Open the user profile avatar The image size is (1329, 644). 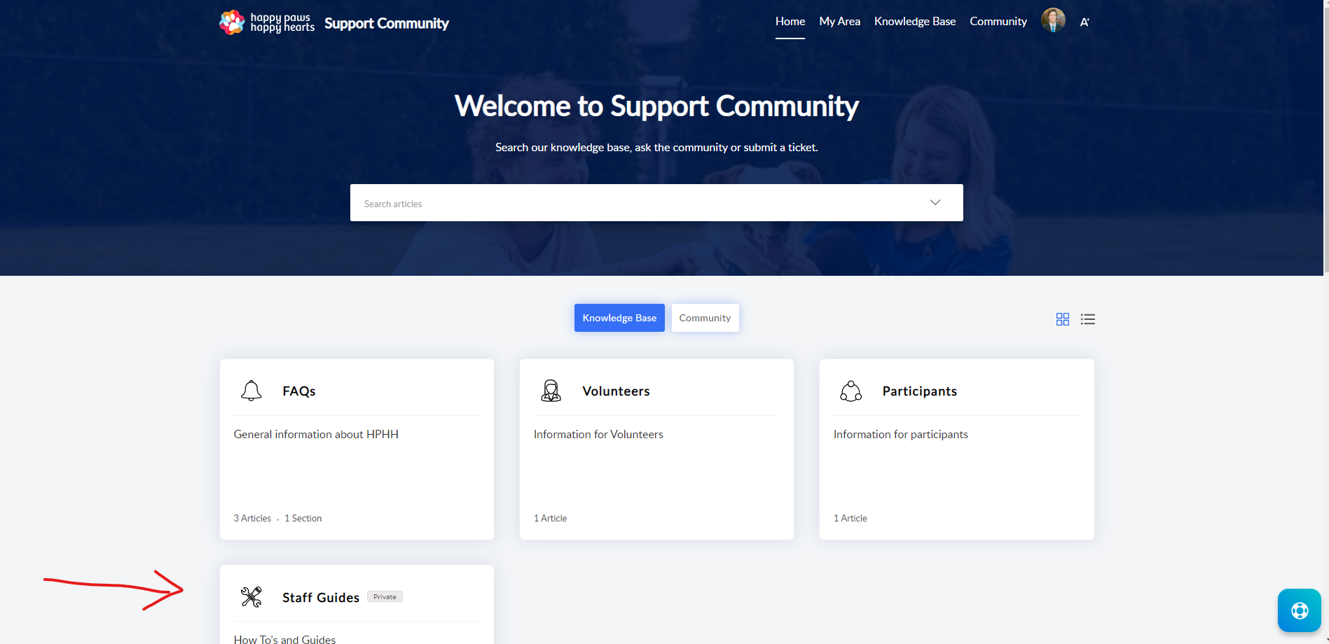(1052, 21)
